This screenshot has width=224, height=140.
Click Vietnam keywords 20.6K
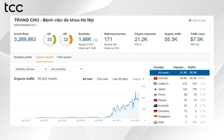pyautogui.click(x=183, y=78)
